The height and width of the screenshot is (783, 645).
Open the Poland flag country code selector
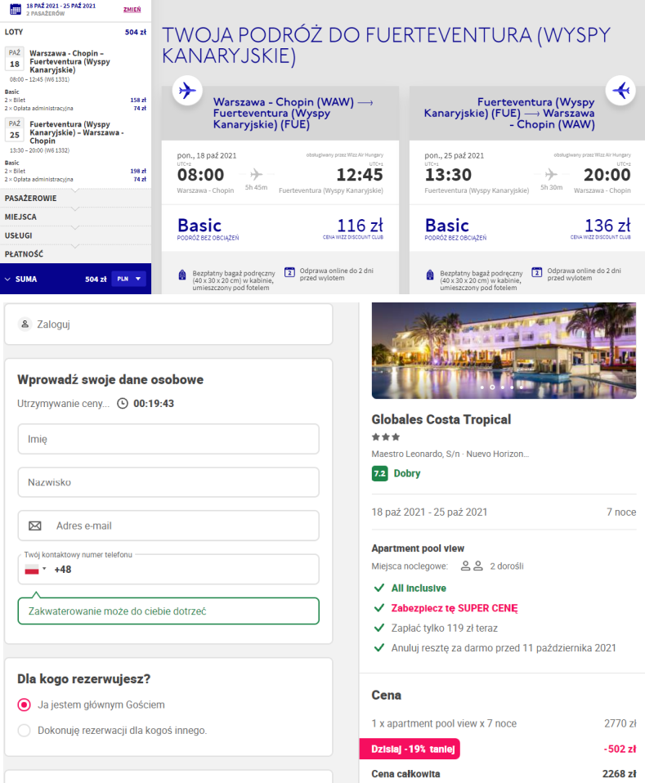point(34,570)
